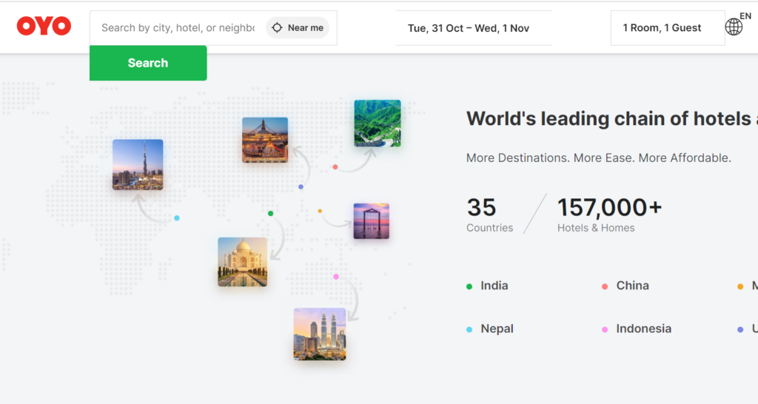This screenshot has width=758, height=404.
Task: Click the EN language label
Action: pyautogui.click(x=745, y=16)
